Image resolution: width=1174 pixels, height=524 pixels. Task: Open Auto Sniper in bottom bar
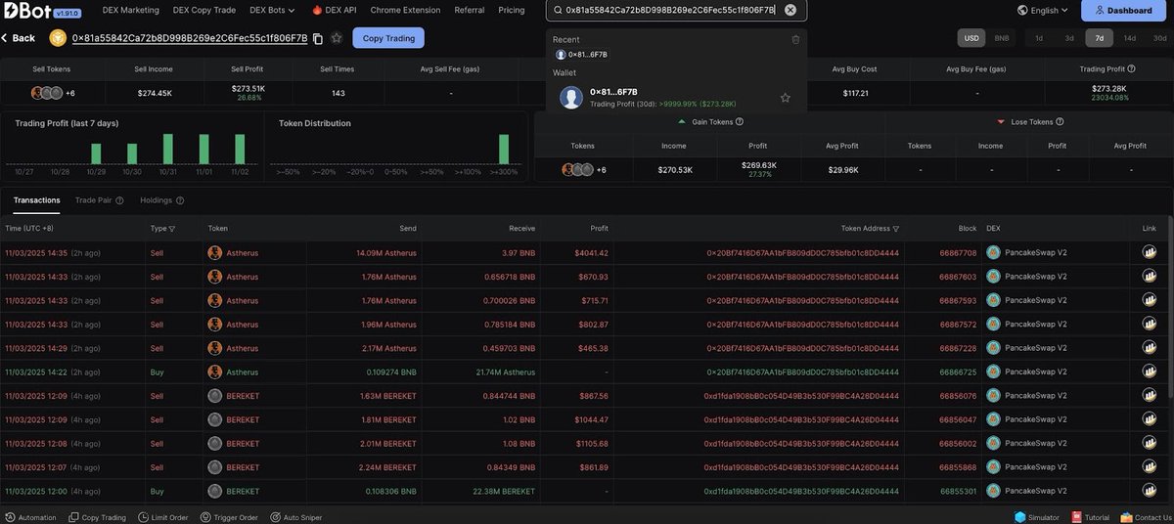[x=295, y=517]
